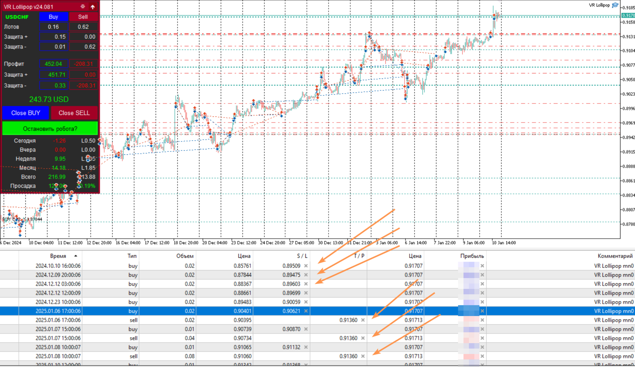
Task: Close the buy order opened at 0.87844
Action: tap(482, 275)
